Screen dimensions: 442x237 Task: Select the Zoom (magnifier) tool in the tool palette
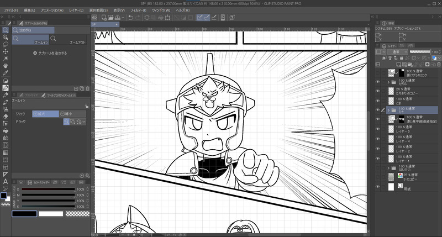pyautogui.click(x=6, y=30)
